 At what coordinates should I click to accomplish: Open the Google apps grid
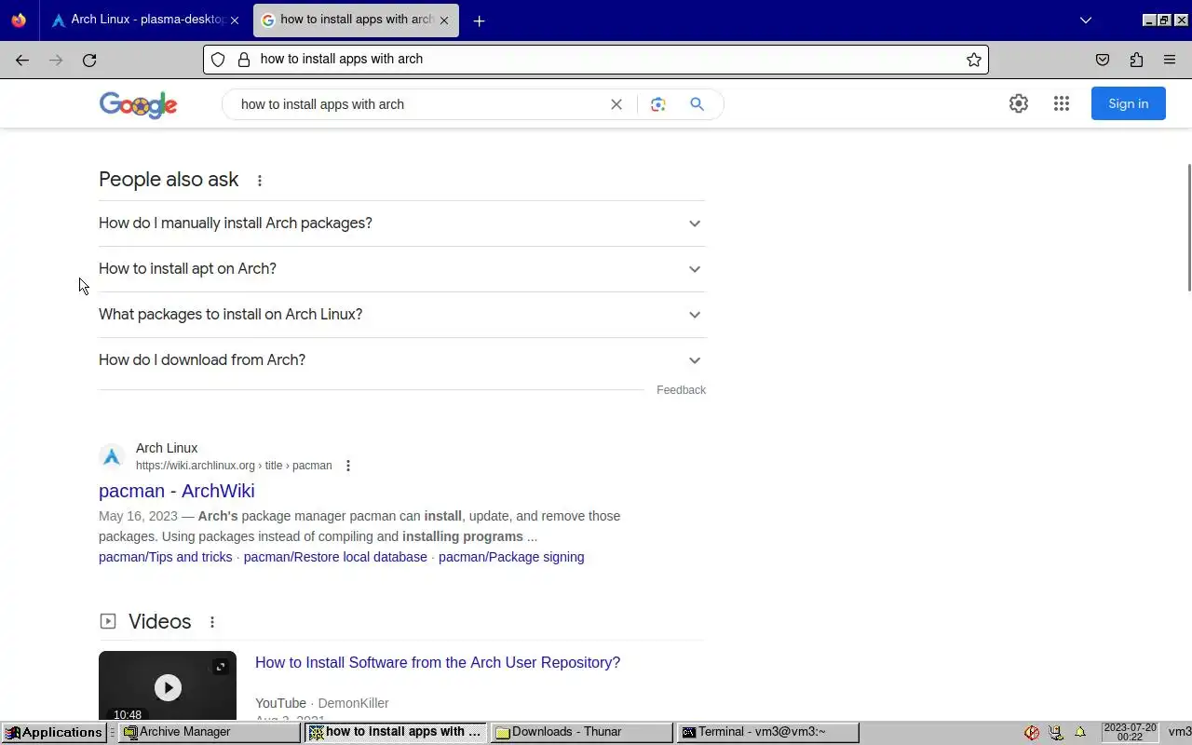coord(1062,103)
